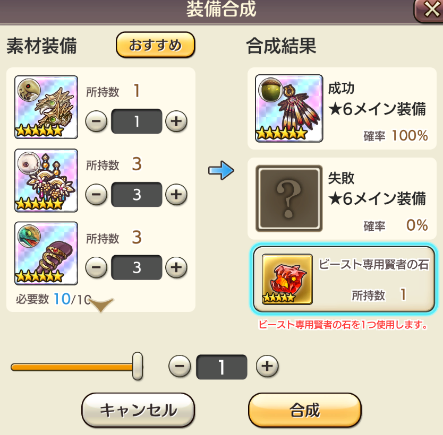Expand material list with down chevron
This screenshot has width=443, height=435.
[x=101, y=304]
